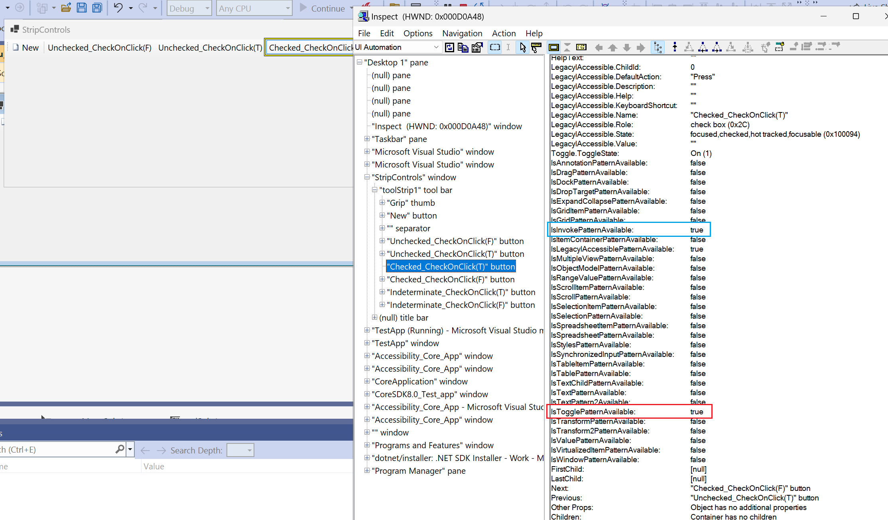This screenshot has height=520, width=888.
Task: Enable caret tracking mode in Inspect toolbar
Action: tap(508, 47)
